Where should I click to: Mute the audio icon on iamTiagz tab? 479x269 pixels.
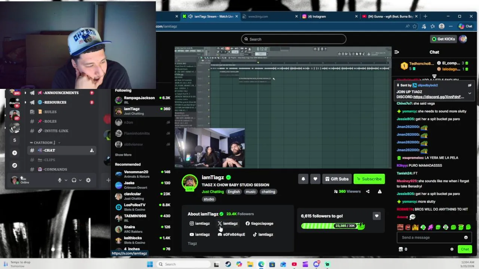click(190, 16)
